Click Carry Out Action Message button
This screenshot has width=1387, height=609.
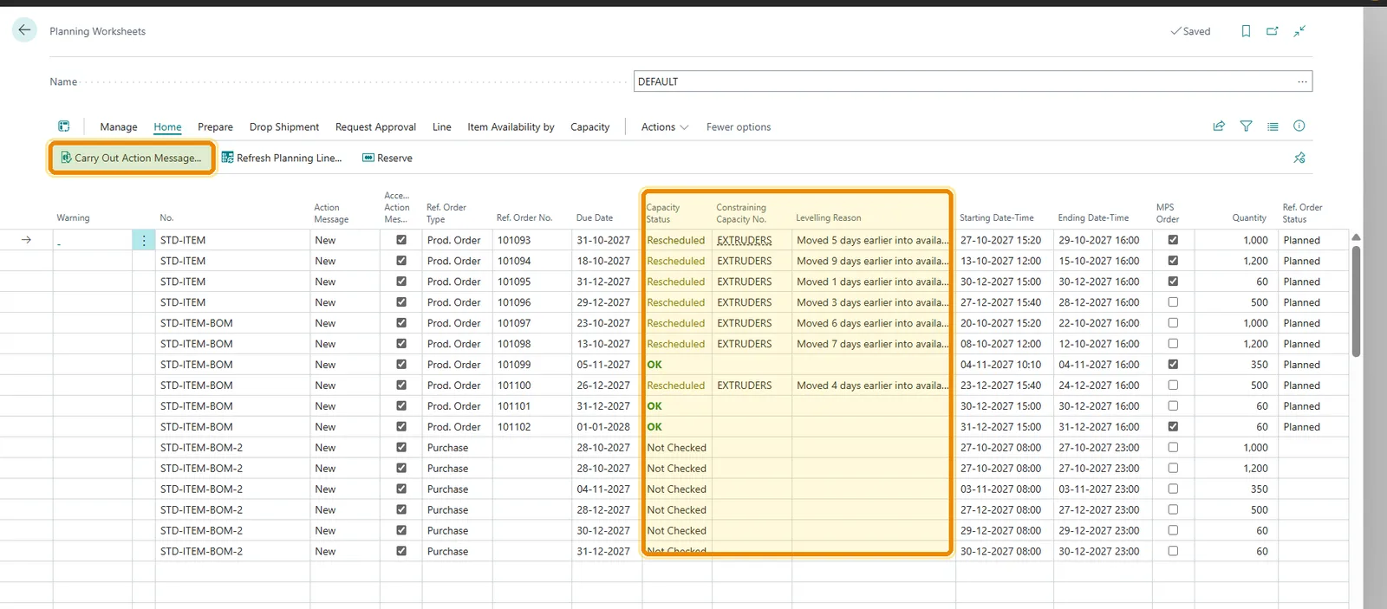(x=131, y=158)
